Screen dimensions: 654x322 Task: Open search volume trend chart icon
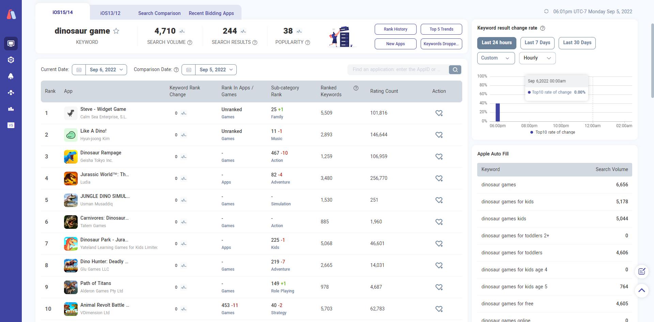[x=182, y=31]
